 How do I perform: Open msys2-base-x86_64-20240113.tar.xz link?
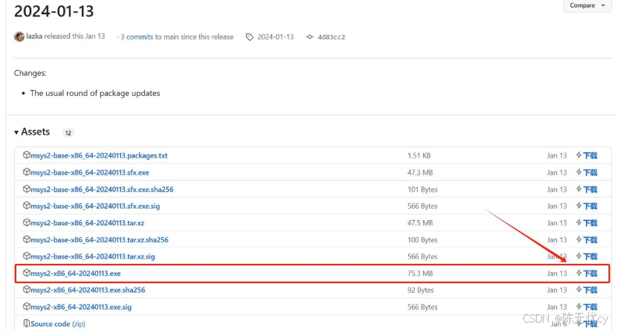point(88,223)
